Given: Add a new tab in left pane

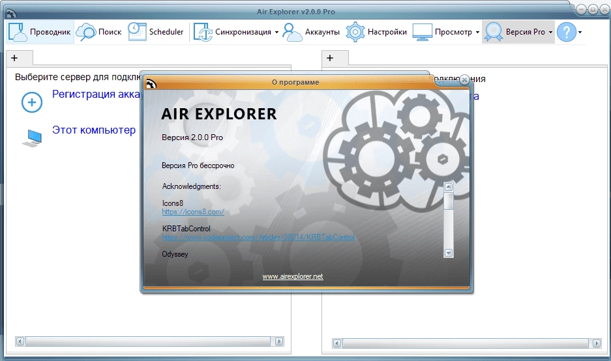Looking at the screenshot, I should (14, 58).
